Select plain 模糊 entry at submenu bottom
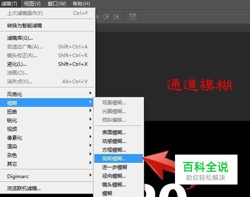 coord(118,193)
